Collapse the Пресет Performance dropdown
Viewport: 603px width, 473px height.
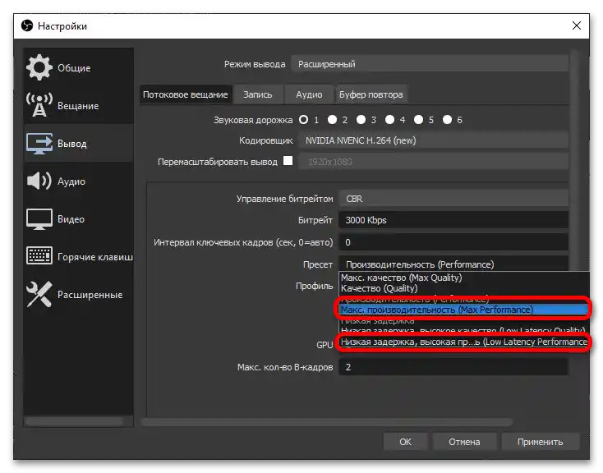pos(453,264)
